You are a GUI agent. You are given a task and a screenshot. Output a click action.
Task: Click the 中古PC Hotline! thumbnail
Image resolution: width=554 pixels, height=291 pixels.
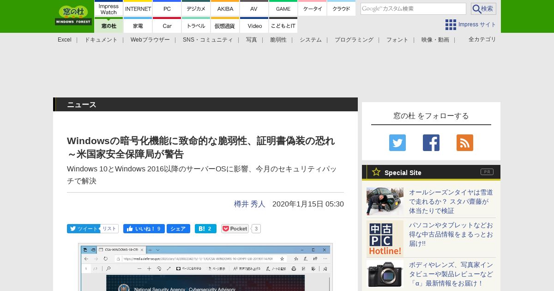(385, 239)
